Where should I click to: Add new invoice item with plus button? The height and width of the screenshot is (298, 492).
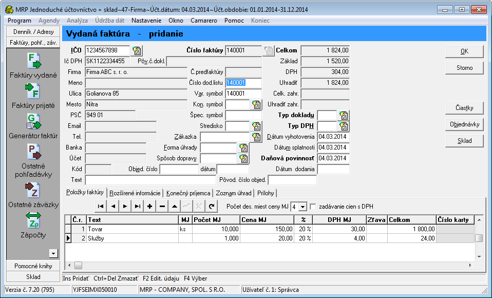[150, 207]
